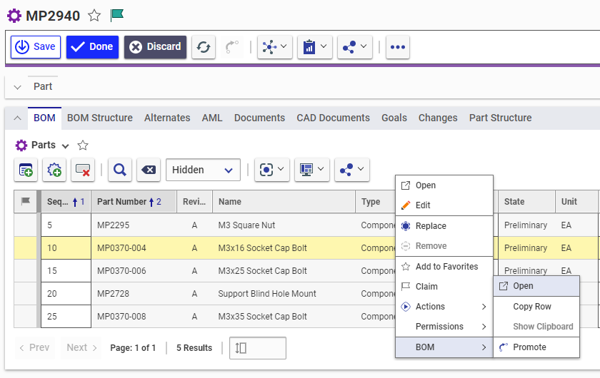
Task: Click the flag column header icon
Action: pos(26,201)
